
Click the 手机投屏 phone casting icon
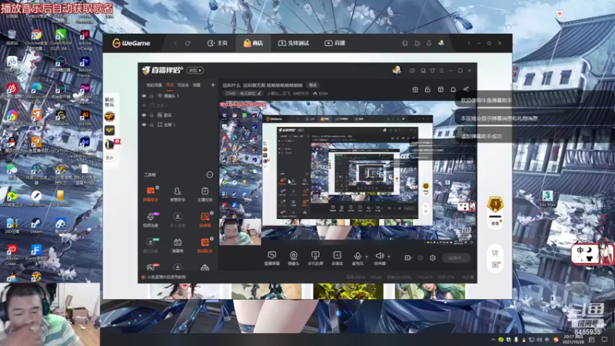coord(315,258)
